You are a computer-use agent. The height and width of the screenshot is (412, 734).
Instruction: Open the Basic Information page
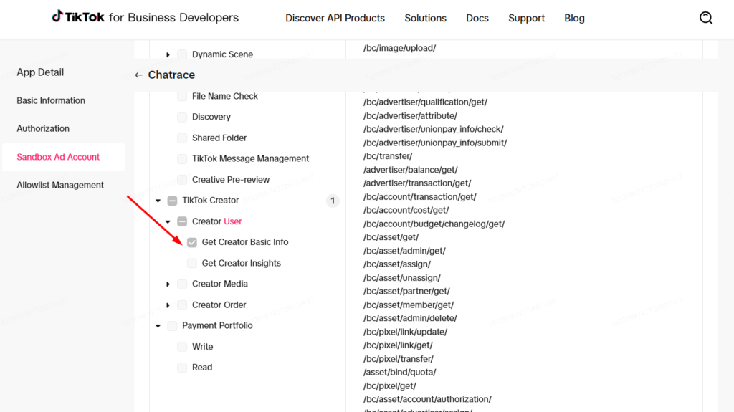(51, 101)
